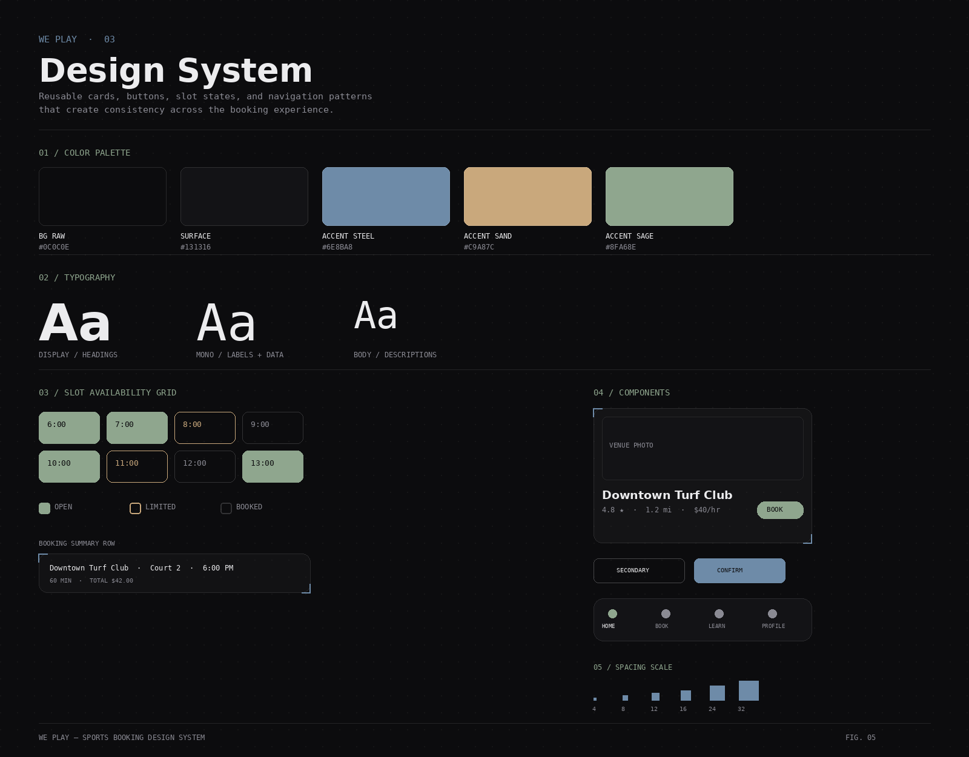Image resolution: width=969 pixels, height=757 pixels.
Task: Click the '05 / SPACING SCALE' heading
Action: [633, 667]
